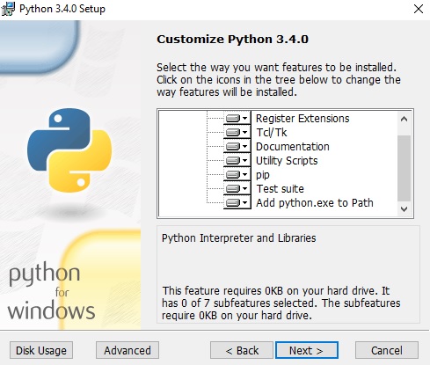
Task: Open the Advanced options button
Action: click(x=128, y=350)
